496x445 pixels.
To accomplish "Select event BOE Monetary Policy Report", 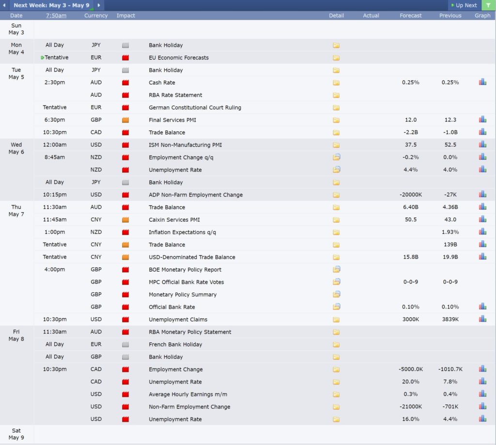I will coord(185,269).
